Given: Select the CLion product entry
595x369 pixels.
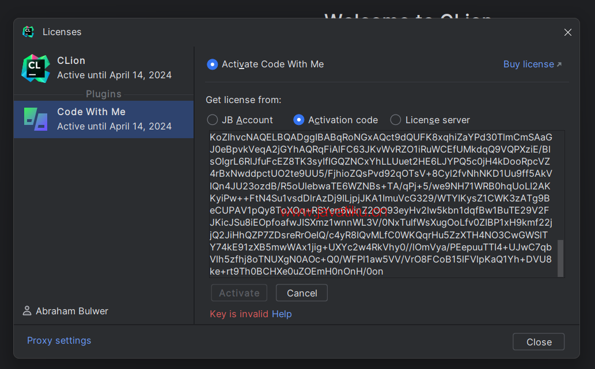Looking at the screenshot, I should coord(104,69).
